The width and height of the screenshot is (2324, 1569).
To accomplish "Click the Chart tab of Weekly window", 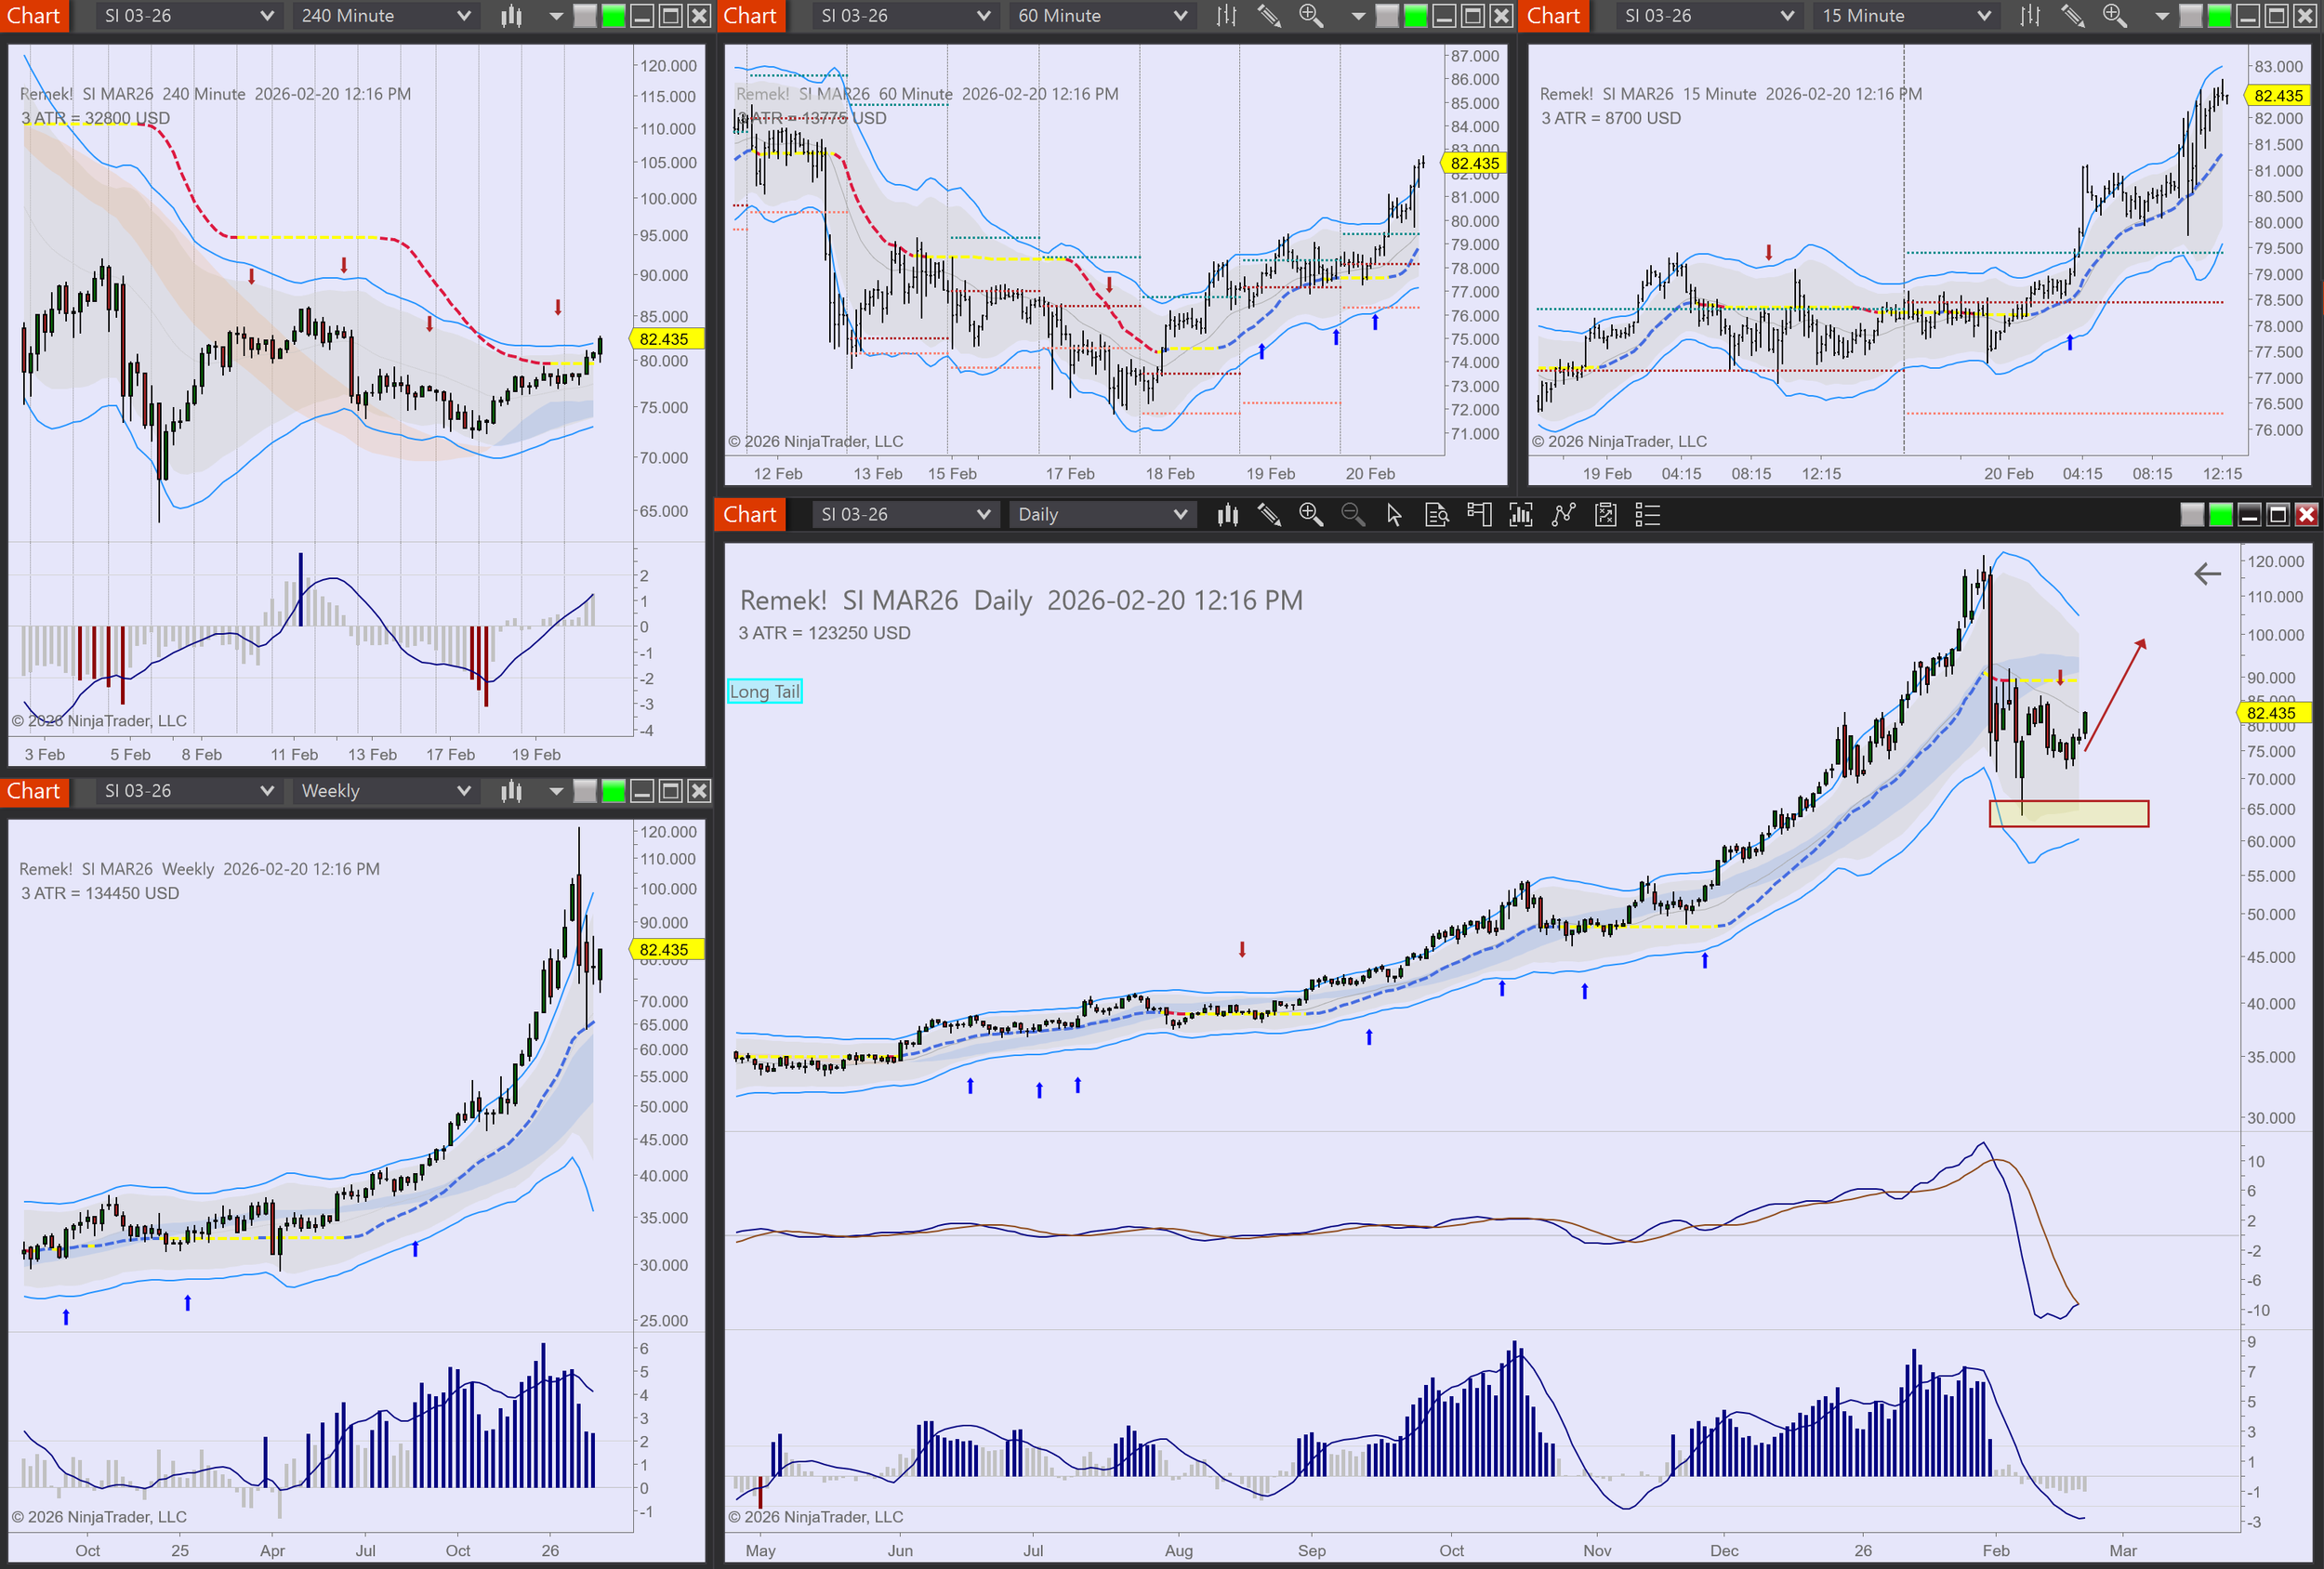I will coord(34,791).
